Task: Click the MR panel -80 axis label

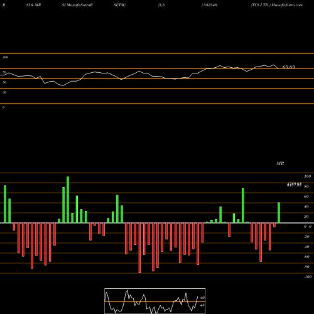Action: click(x=306, y=267)
